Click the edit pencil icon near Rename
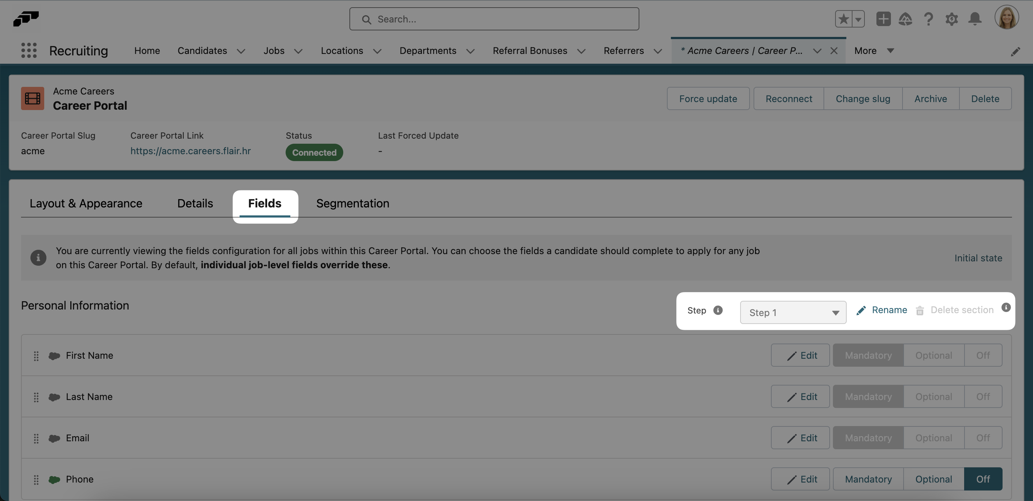 (x=861, y=310)
